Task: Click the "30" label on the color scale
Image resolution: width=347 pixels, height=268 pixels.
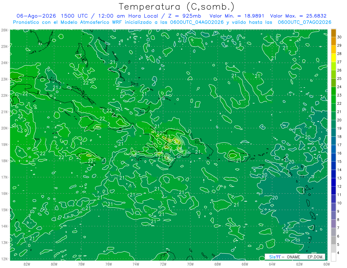Action: 339,37
